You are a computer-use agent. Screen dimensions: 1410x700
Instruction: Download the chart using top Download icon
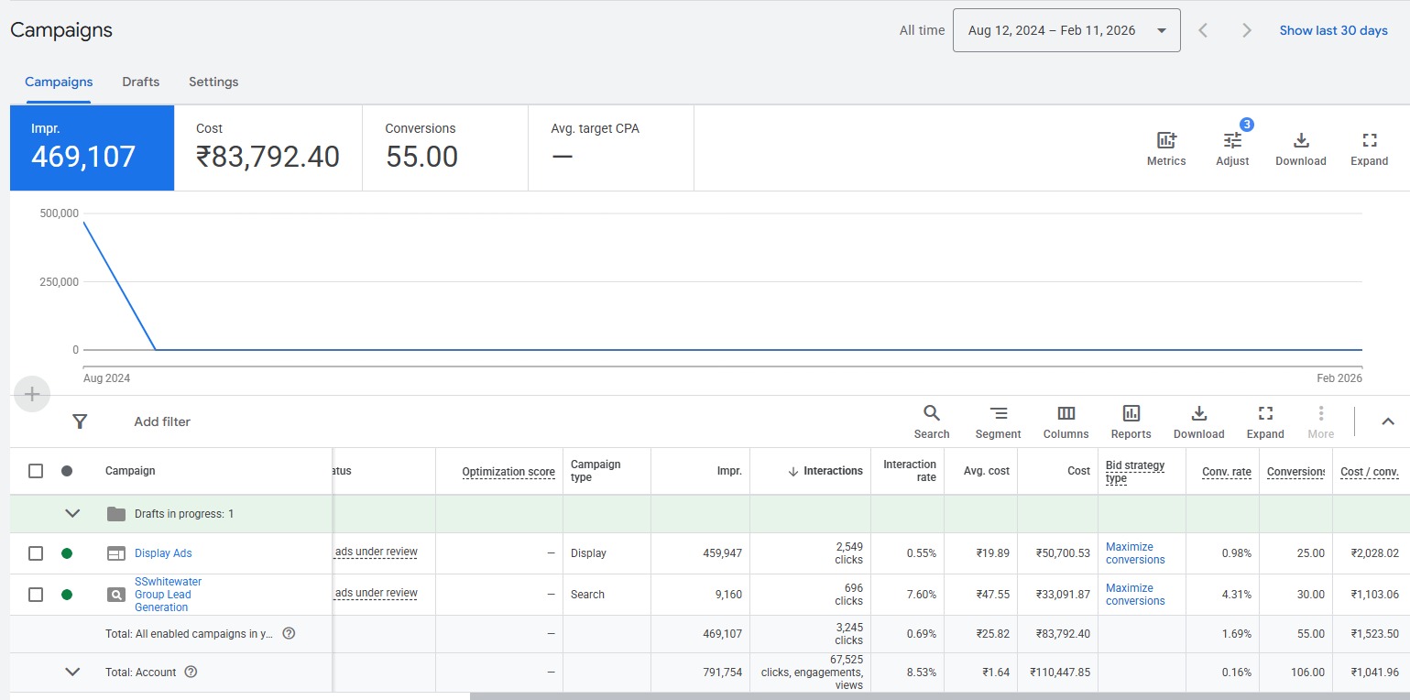click(1300, 141)
